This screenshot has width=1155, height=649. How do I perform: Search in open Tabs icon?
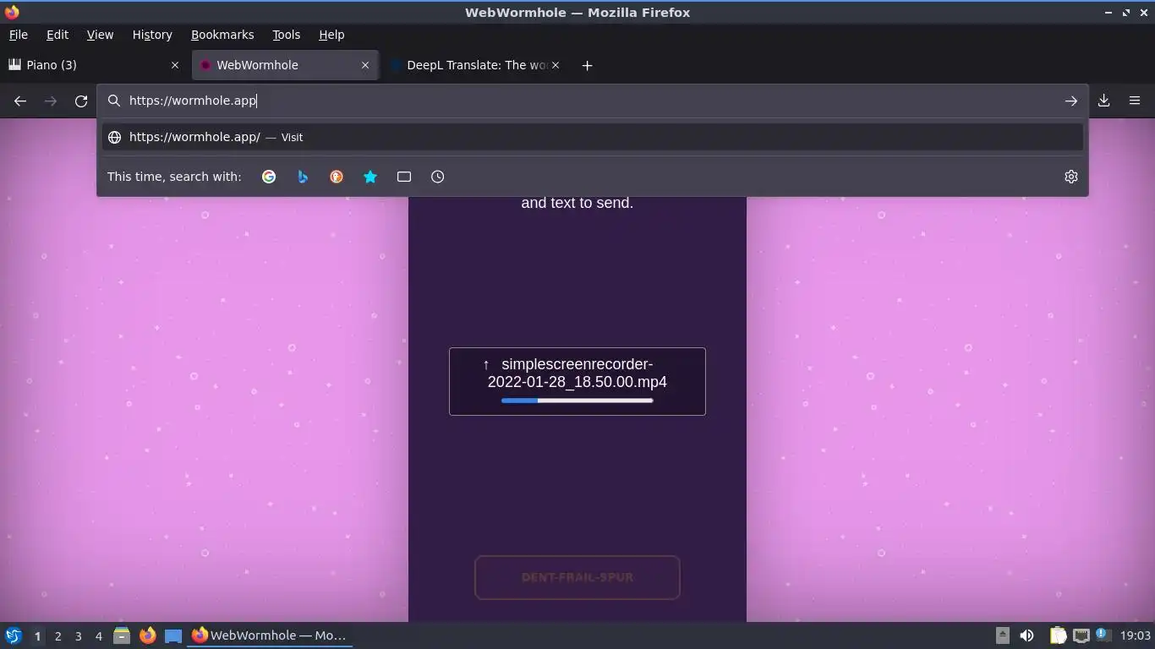[404, 177]
